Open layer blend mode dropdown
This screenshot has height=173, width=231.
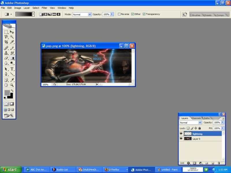click(200, 122)
